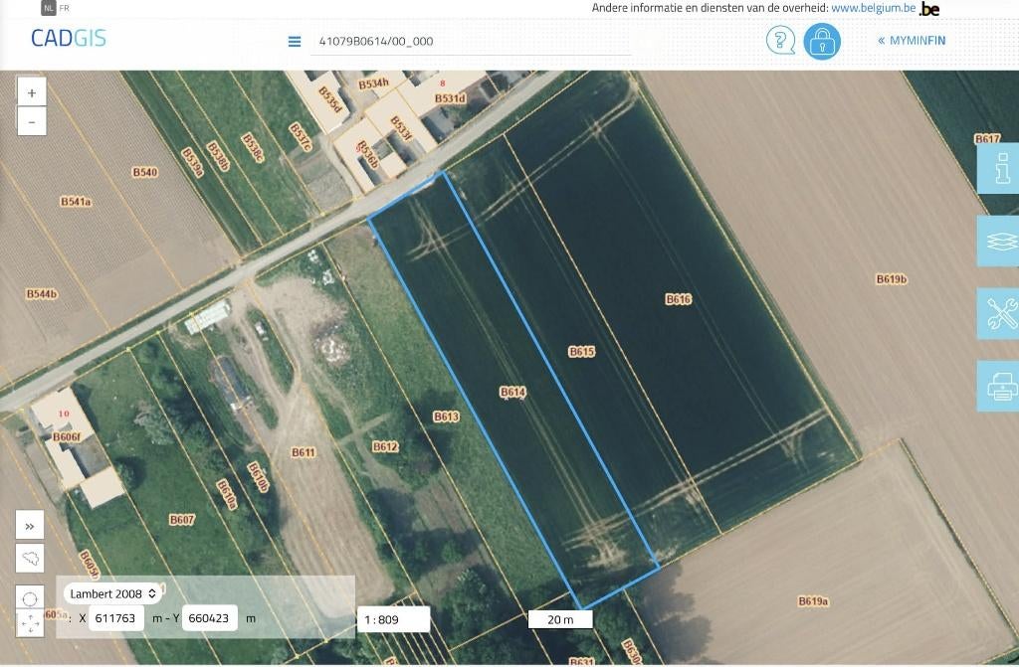The height and width of the screenshot is (667, 1019).
Task: Open the tools wrench panel
Action: tap(999, 313)
